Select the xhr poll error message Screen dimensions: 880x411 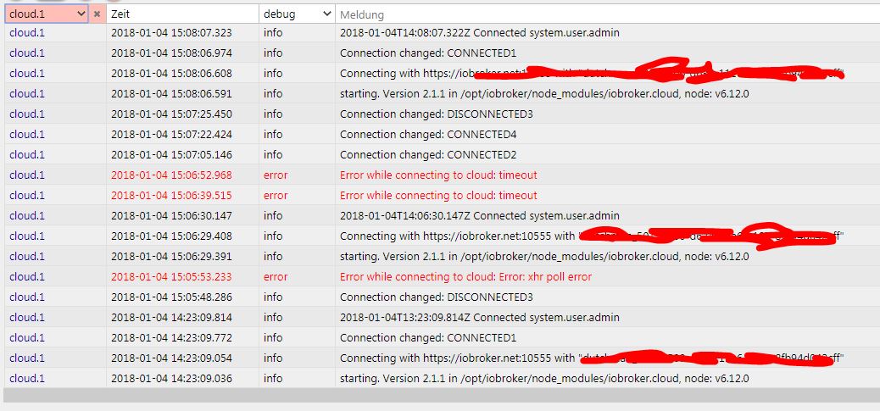tap(465, 277)
